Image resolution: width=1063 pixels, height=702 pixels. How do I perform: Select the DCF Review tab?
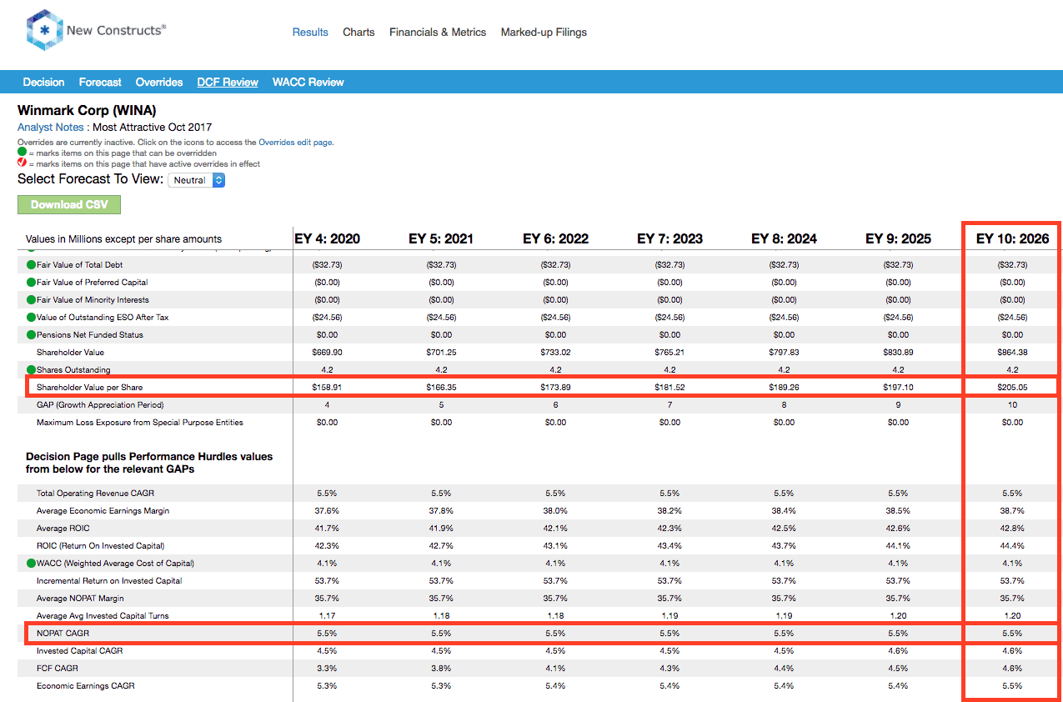pyautogui.click(x=228, y=82)
